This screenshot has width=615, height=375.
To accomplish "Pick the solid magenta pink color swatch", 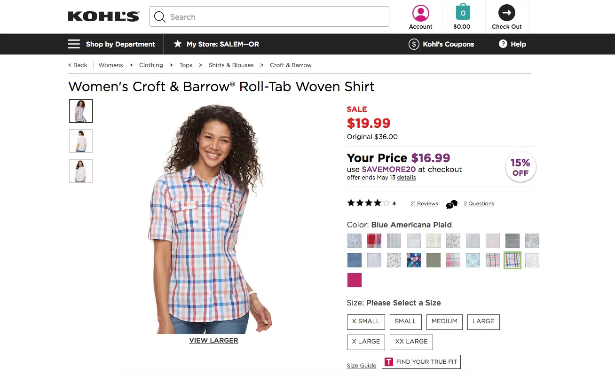I will click(355, 280).
